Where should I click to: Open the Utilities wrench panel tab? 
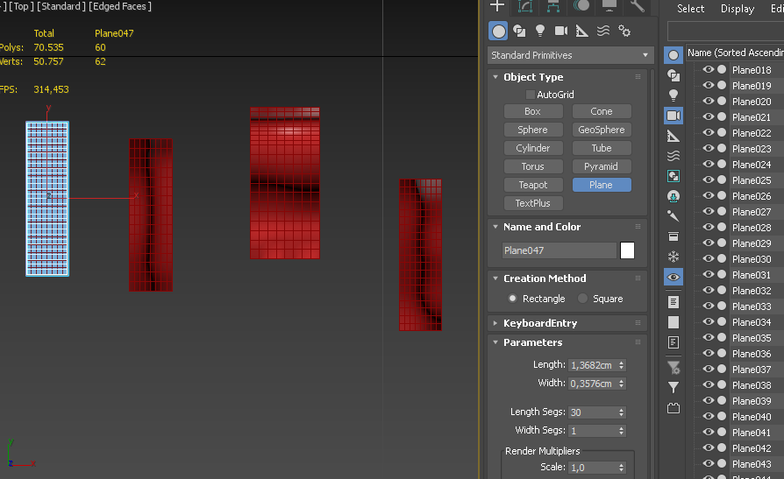(x=637, y=6)
